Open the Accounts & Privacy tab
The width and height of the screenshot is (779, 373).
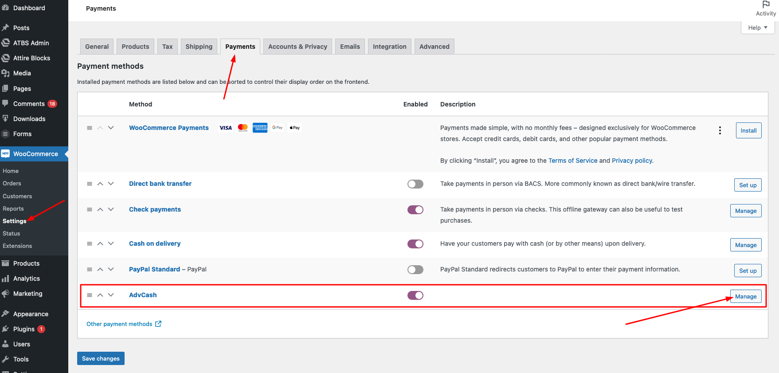pyautogui.click(x=298, y=47)
